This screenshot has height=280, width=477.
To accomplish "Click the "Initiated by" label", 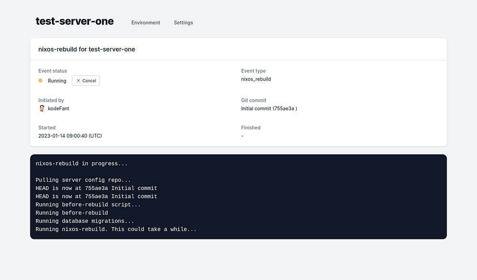I will pos(51,100).
